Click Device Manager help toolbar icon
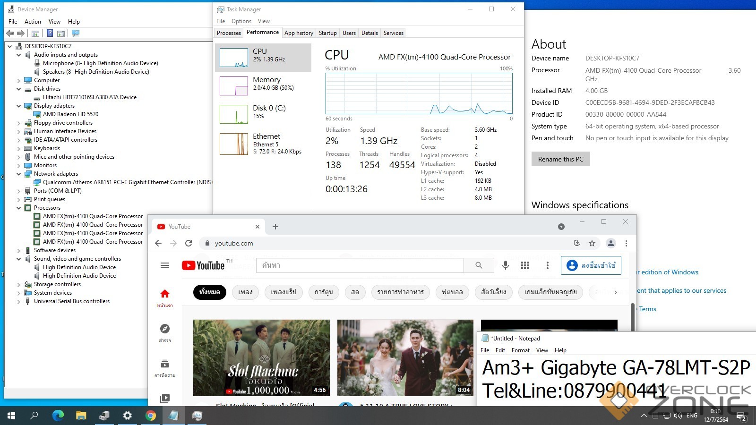The height and width of the screenshot is (425, 756). pos(50,33)
